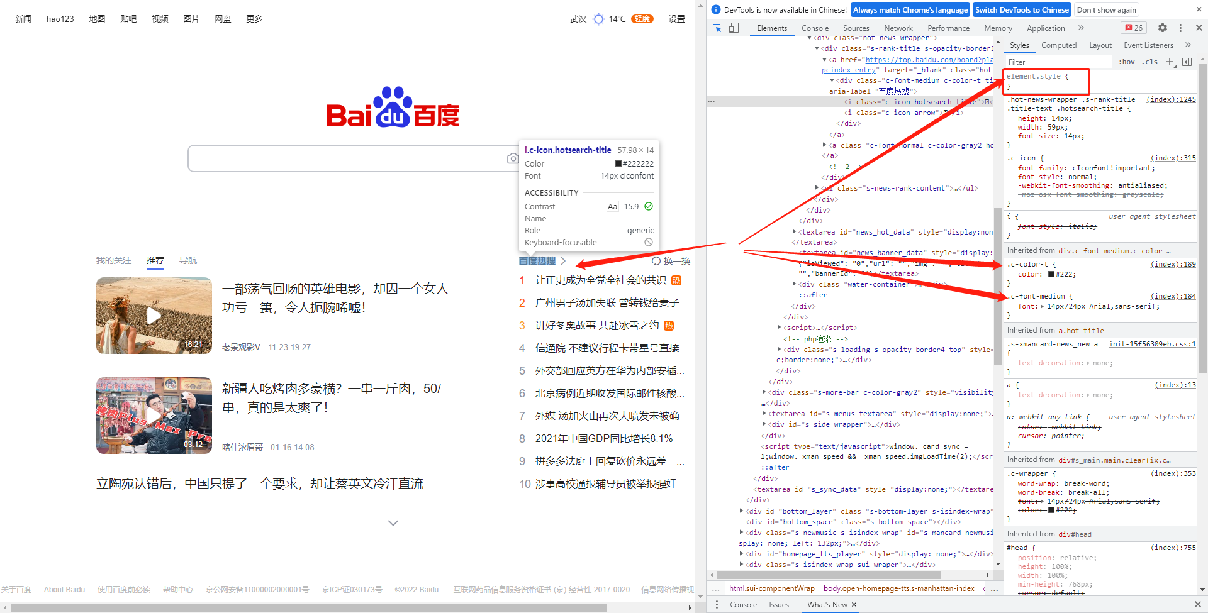1208x613 pixels.
Task: Expand the homepage_tts_player div node
Action: (x=741, y=554)
